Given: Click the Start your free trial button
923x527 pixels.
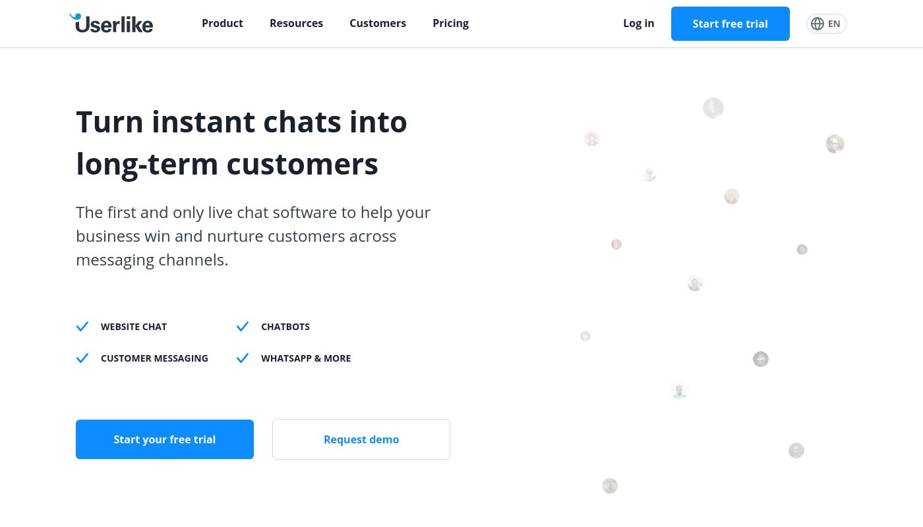Looking at the screenshot, I should tap(165, 439).
